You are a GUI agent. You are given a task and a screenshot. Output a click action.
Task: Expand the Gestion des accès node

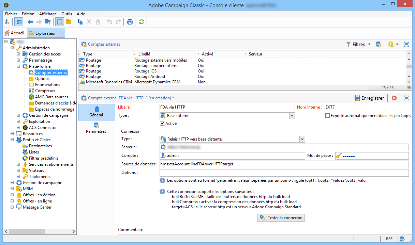(18, 54)
